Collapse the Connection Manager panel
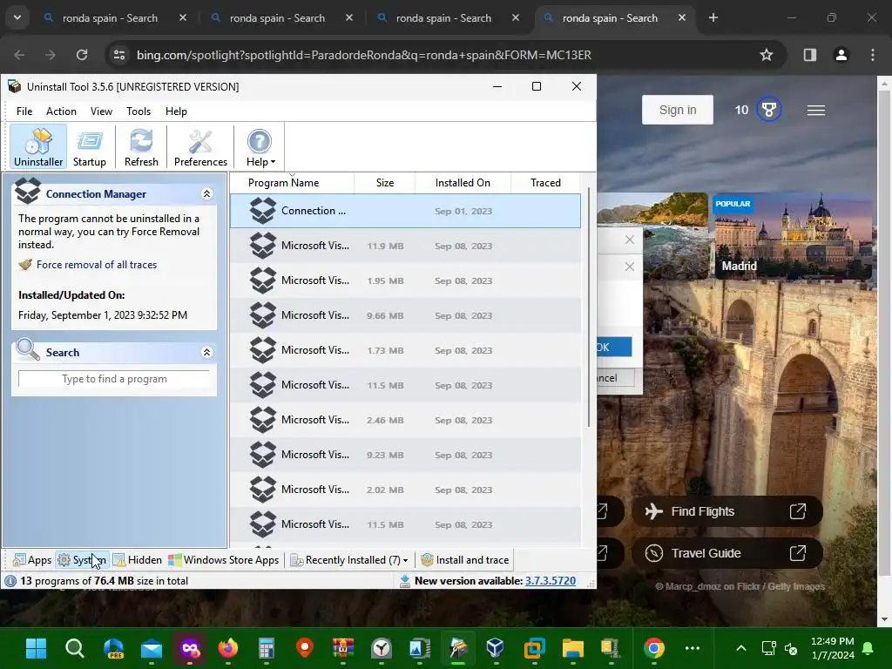 (206, 194)
